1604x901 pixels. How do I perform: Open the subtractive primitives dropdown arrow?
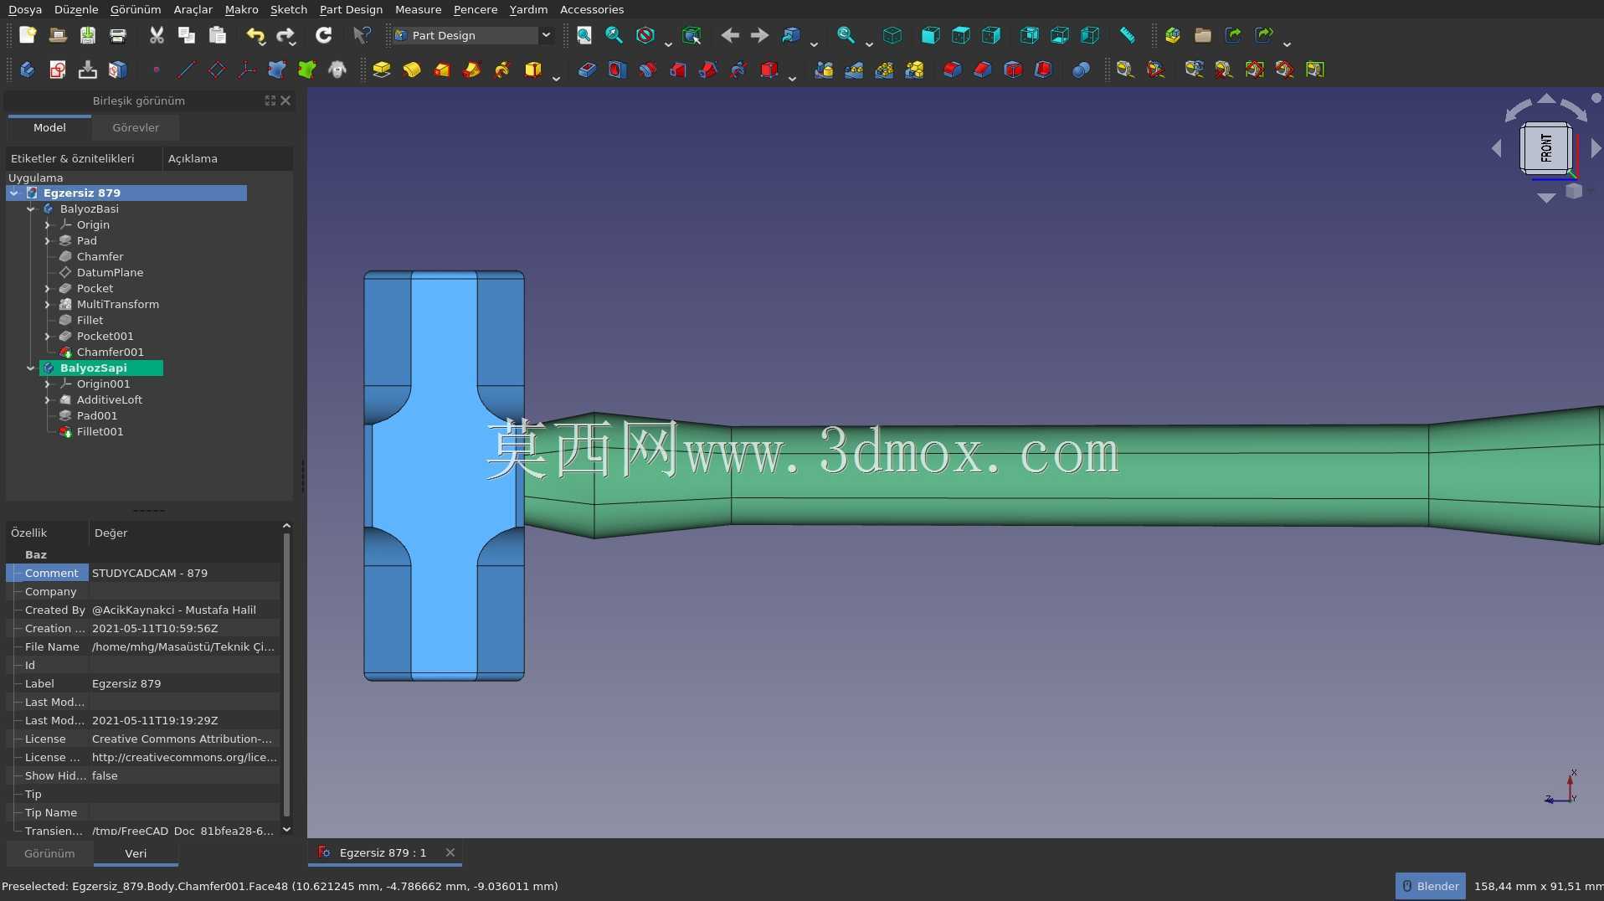[792, 78]
